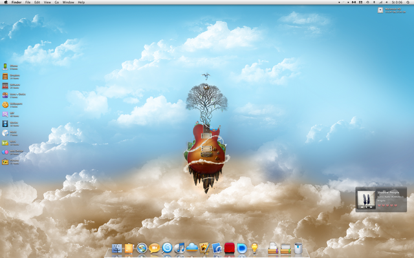The width and height of the screenshot is (414, 258).
Task: Open the Icons + Docks folder
Action: coord(5,95)
